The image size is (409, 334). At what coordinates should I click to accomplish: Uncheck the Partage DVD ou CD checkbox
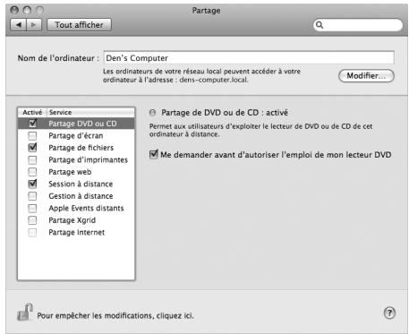[32, 124]
